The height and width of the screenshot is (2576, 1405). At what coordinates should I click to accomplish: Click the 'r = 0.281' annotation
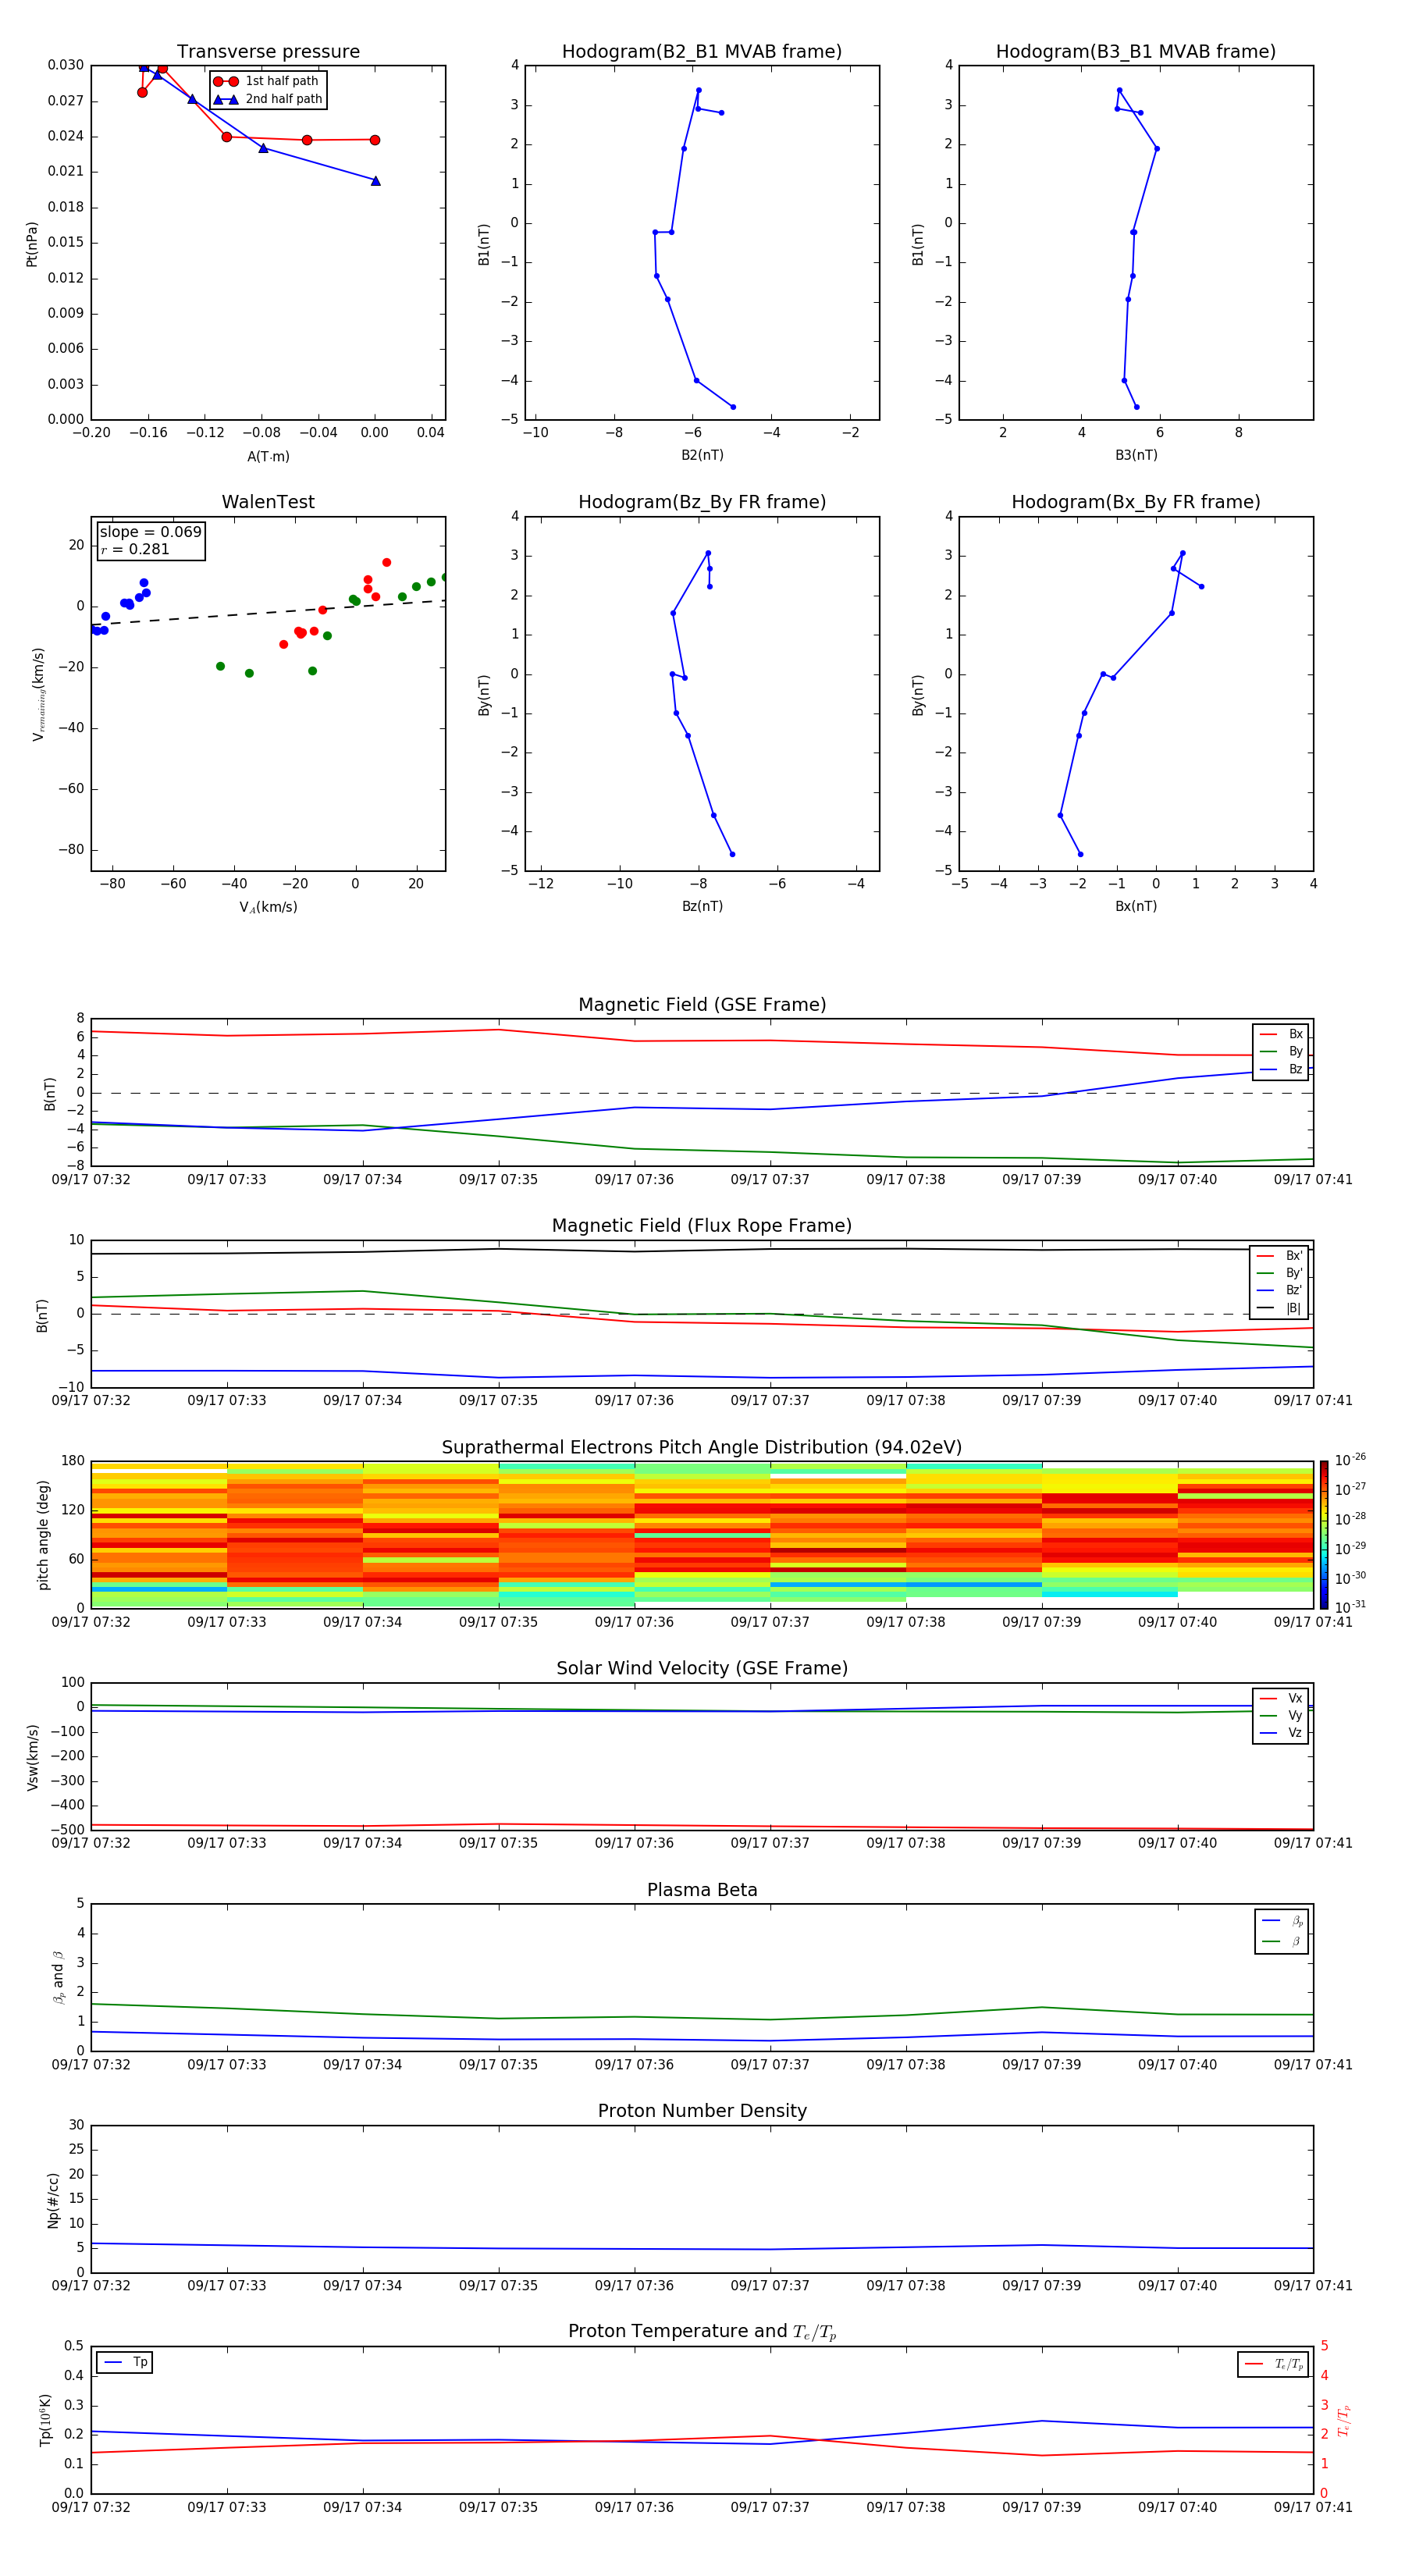[x=135, y=549]
